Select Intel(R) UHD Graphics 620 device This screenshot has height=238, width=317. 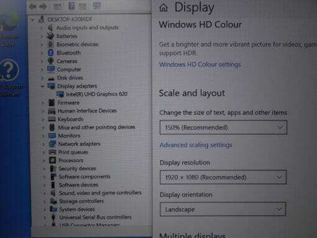click(96, 94)
